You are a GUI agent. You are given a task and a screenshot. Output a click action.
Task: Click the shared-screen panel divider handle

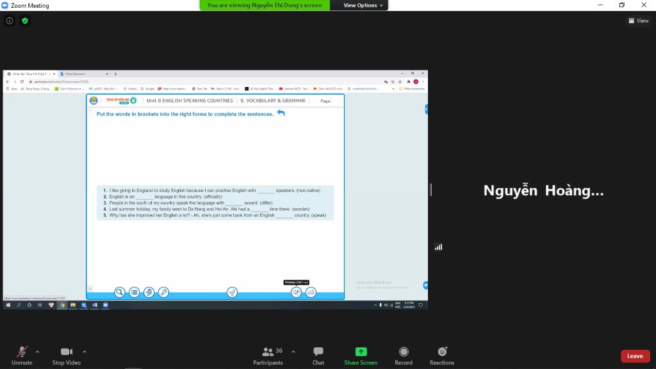click(430, 190)
